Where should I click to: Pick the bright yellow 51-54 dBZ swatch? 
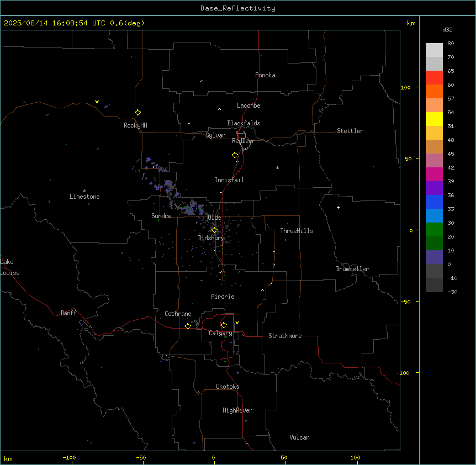434,119
